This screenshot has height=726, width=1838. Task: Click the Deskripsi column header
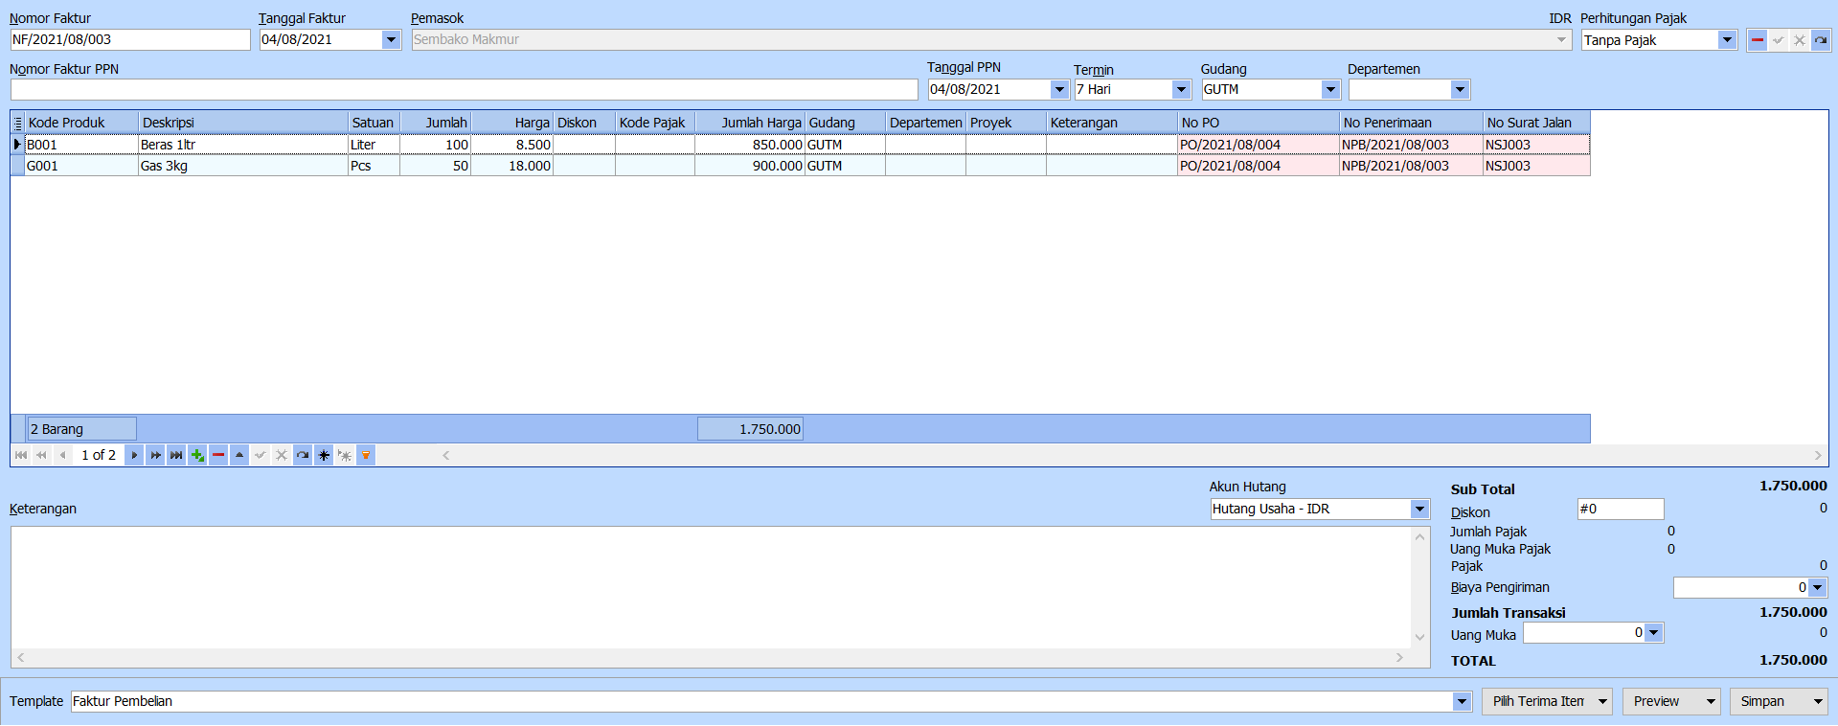pyautogui.click(x=243, y=123)
